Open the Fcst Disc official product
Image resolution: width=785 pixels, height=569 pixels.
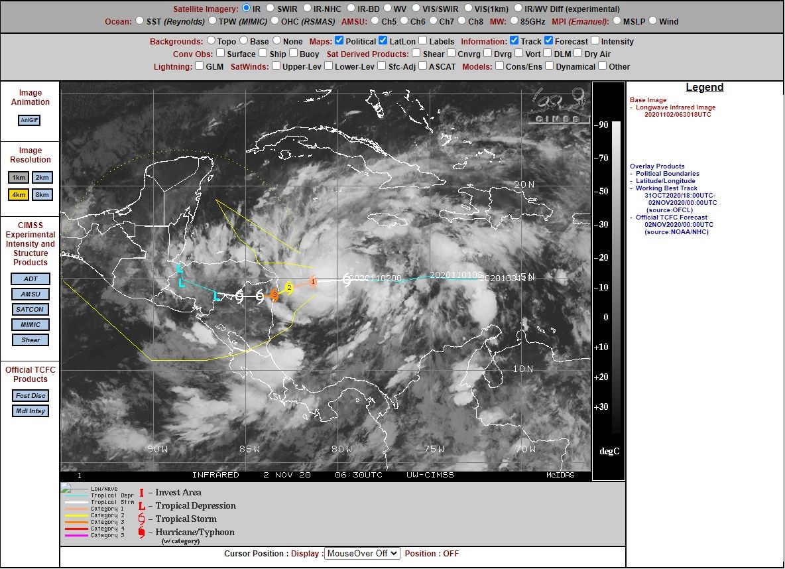click(30, 396)
